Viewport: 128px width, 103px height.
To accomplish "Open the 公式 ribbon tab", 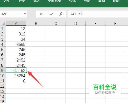I will coord(72,1).
